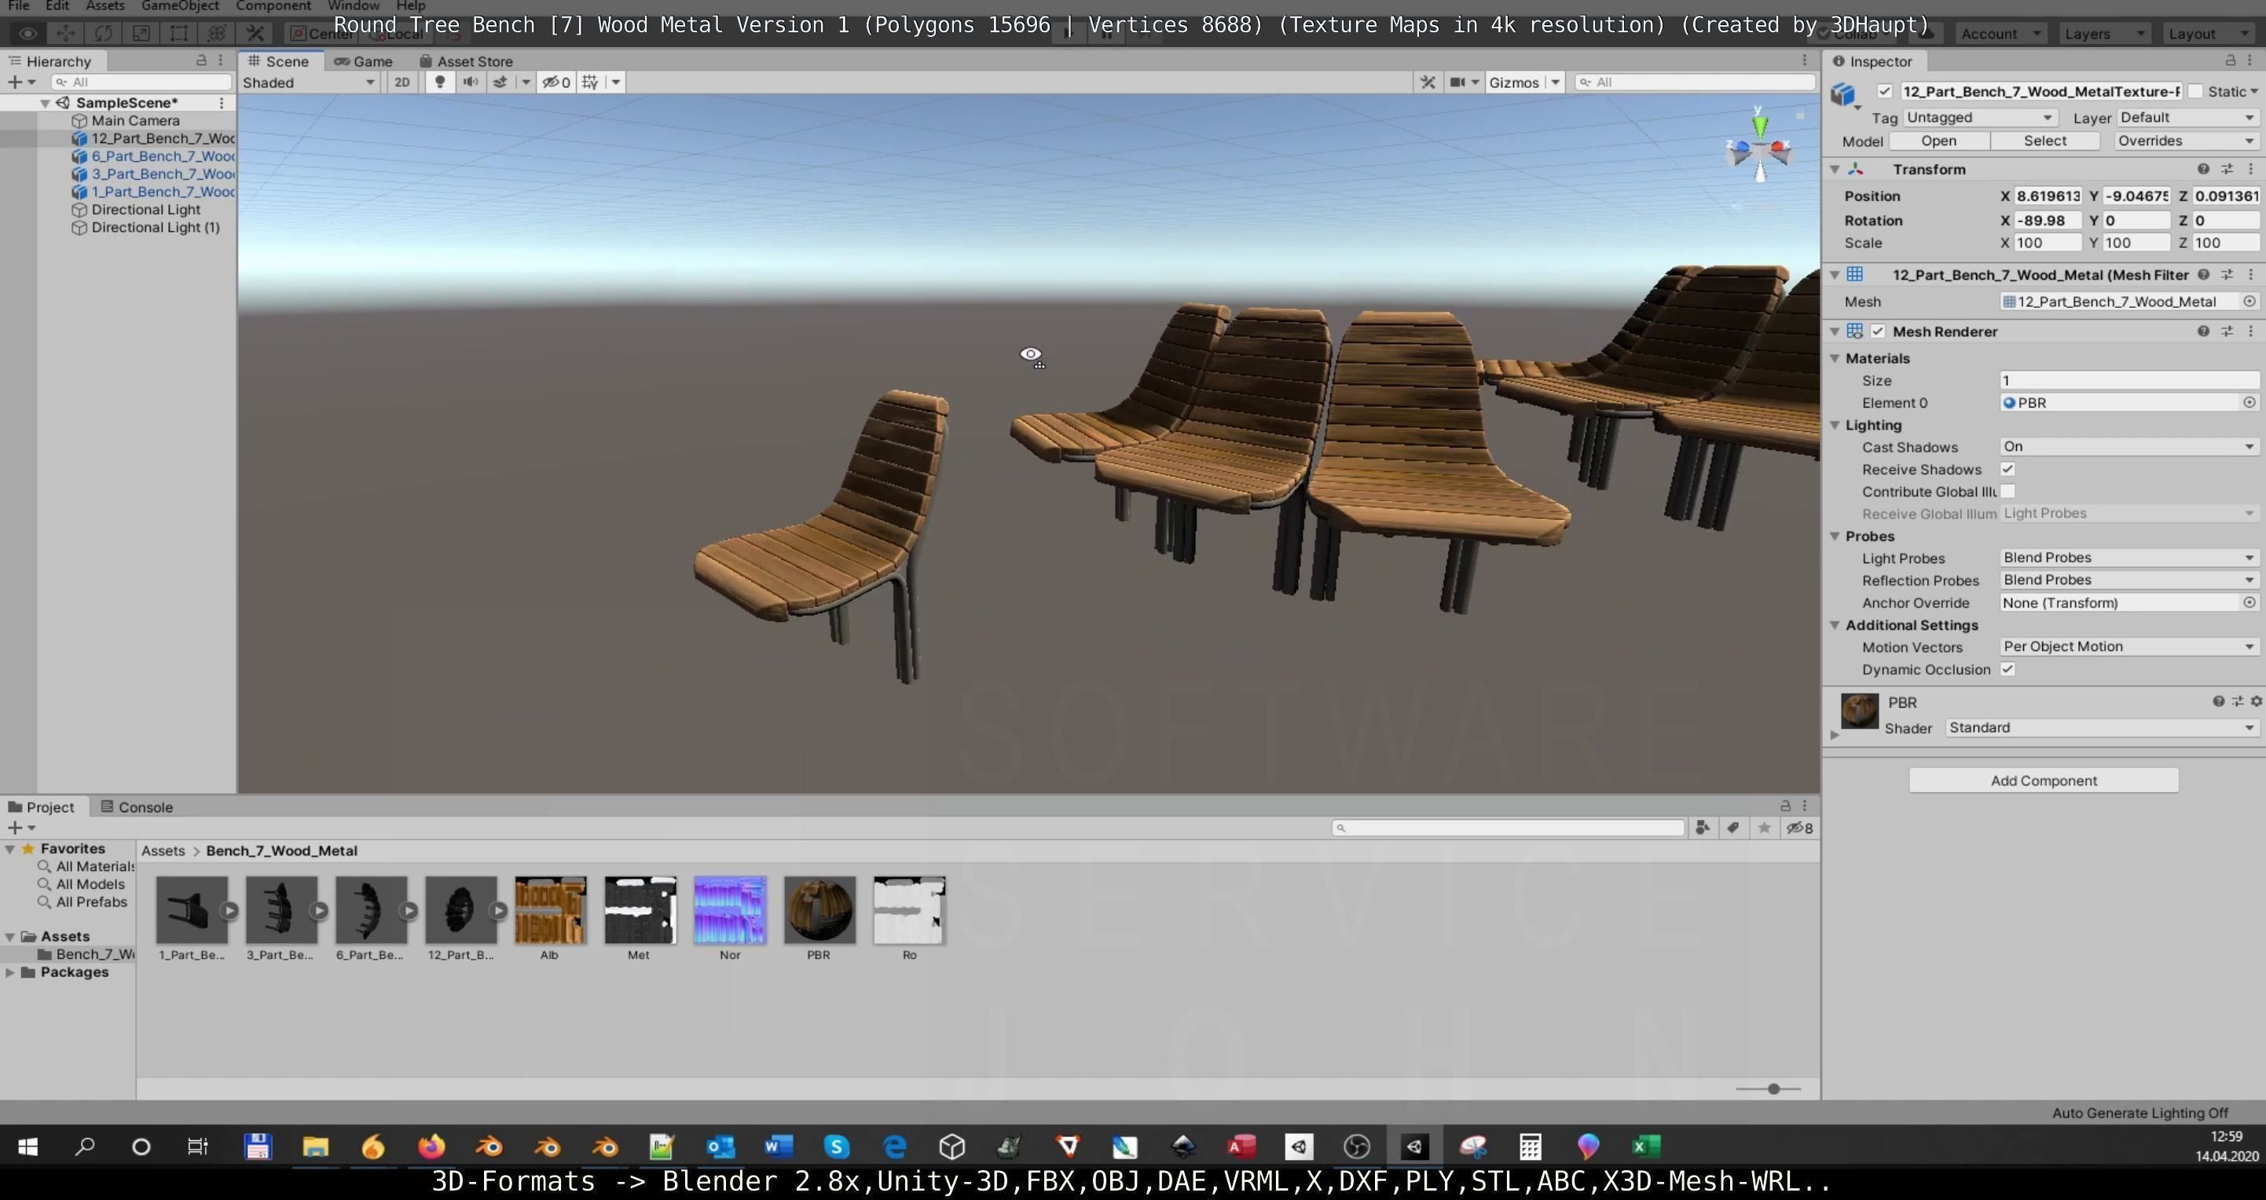Select the Move tool in toolbar

(65, 34)
